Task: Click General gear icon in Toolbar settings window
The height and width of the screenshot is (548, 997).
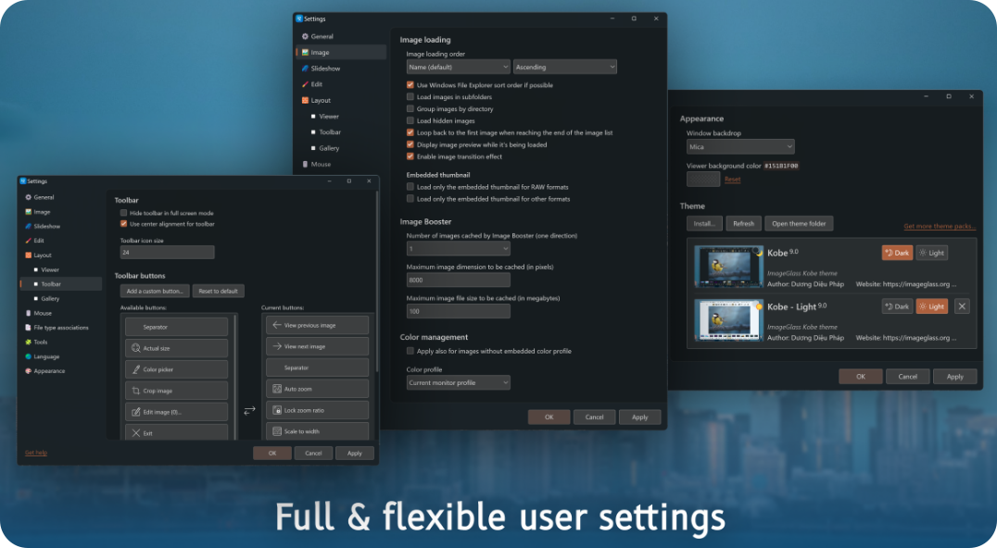Action: point(28,197)
